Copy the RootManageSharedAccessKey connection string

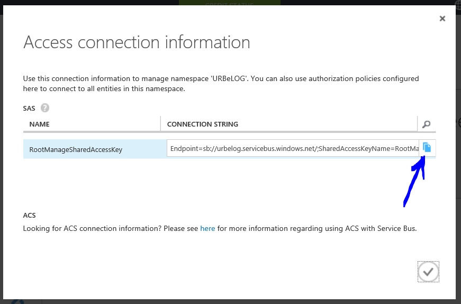427,148
